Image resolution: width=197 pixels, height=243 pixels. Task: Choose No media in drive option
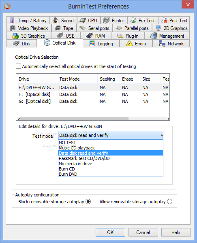111,164
